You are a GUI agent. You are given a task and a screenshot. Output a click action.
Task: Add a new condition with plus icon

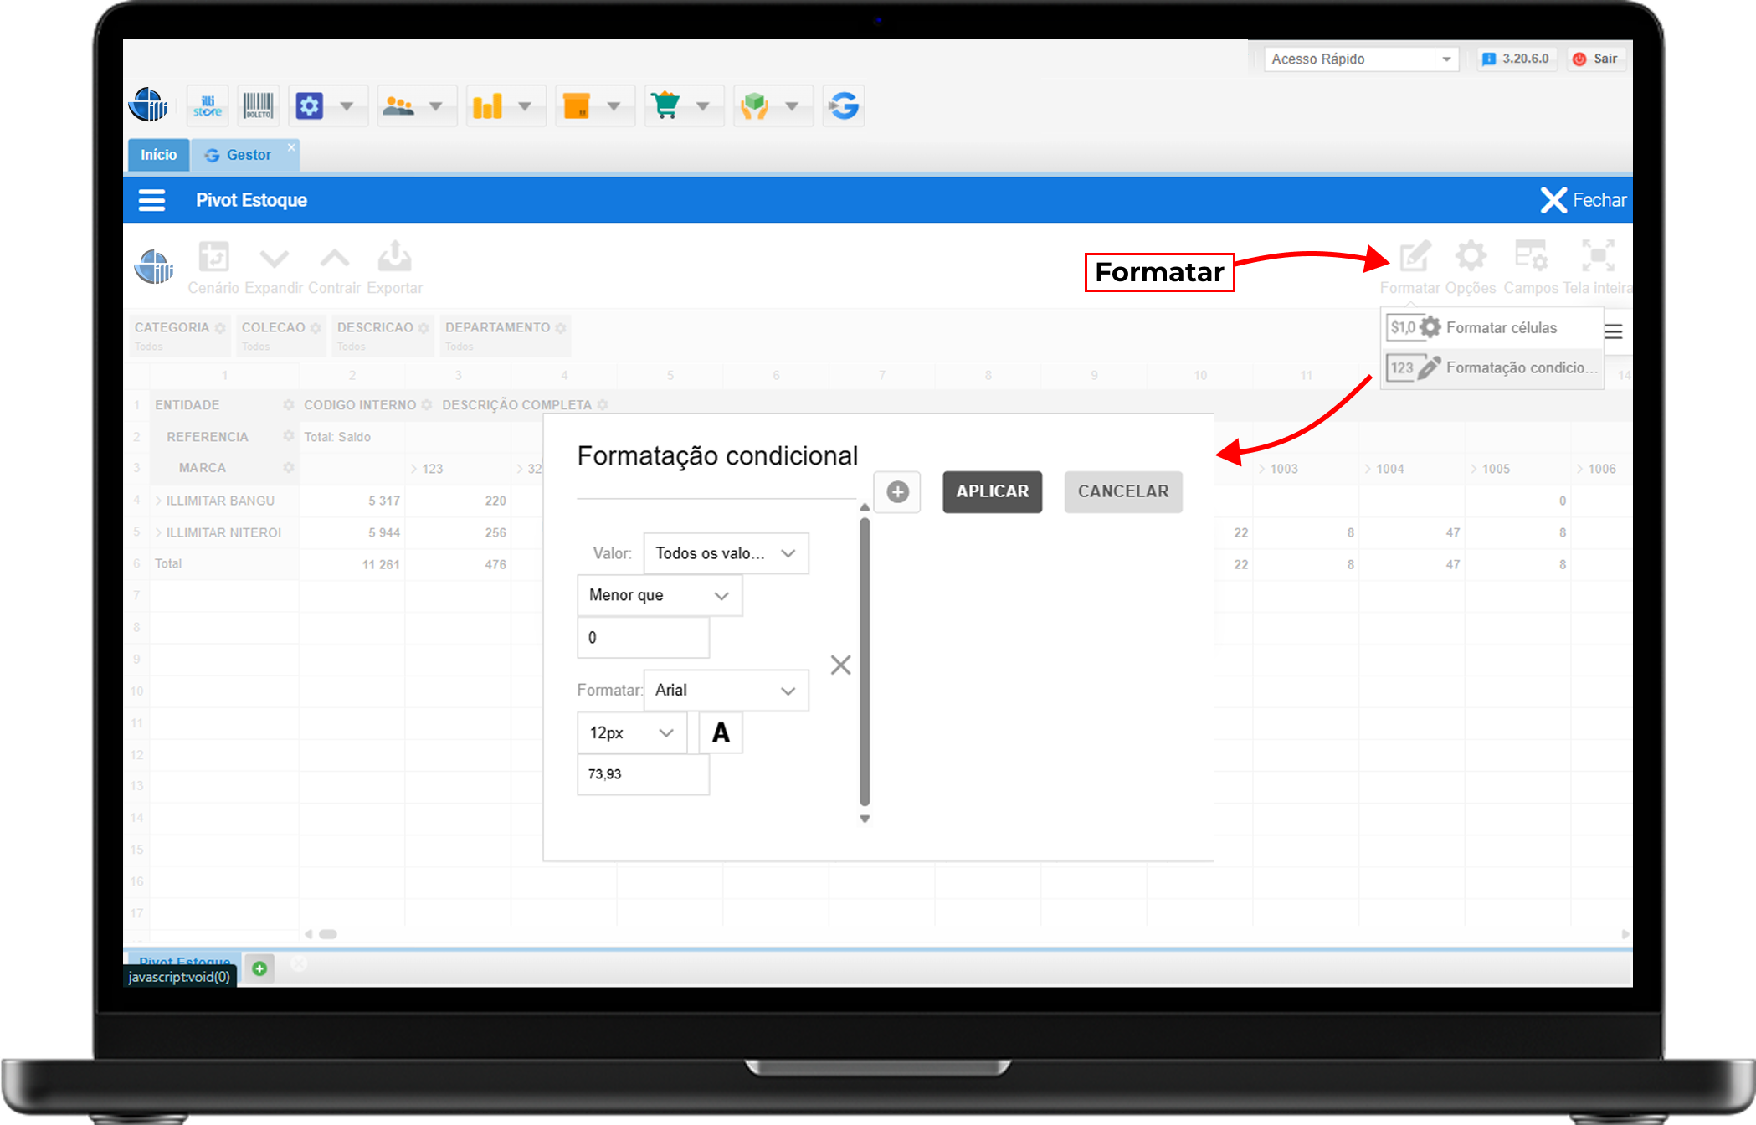pyautogui.click(x=897, y=492)
